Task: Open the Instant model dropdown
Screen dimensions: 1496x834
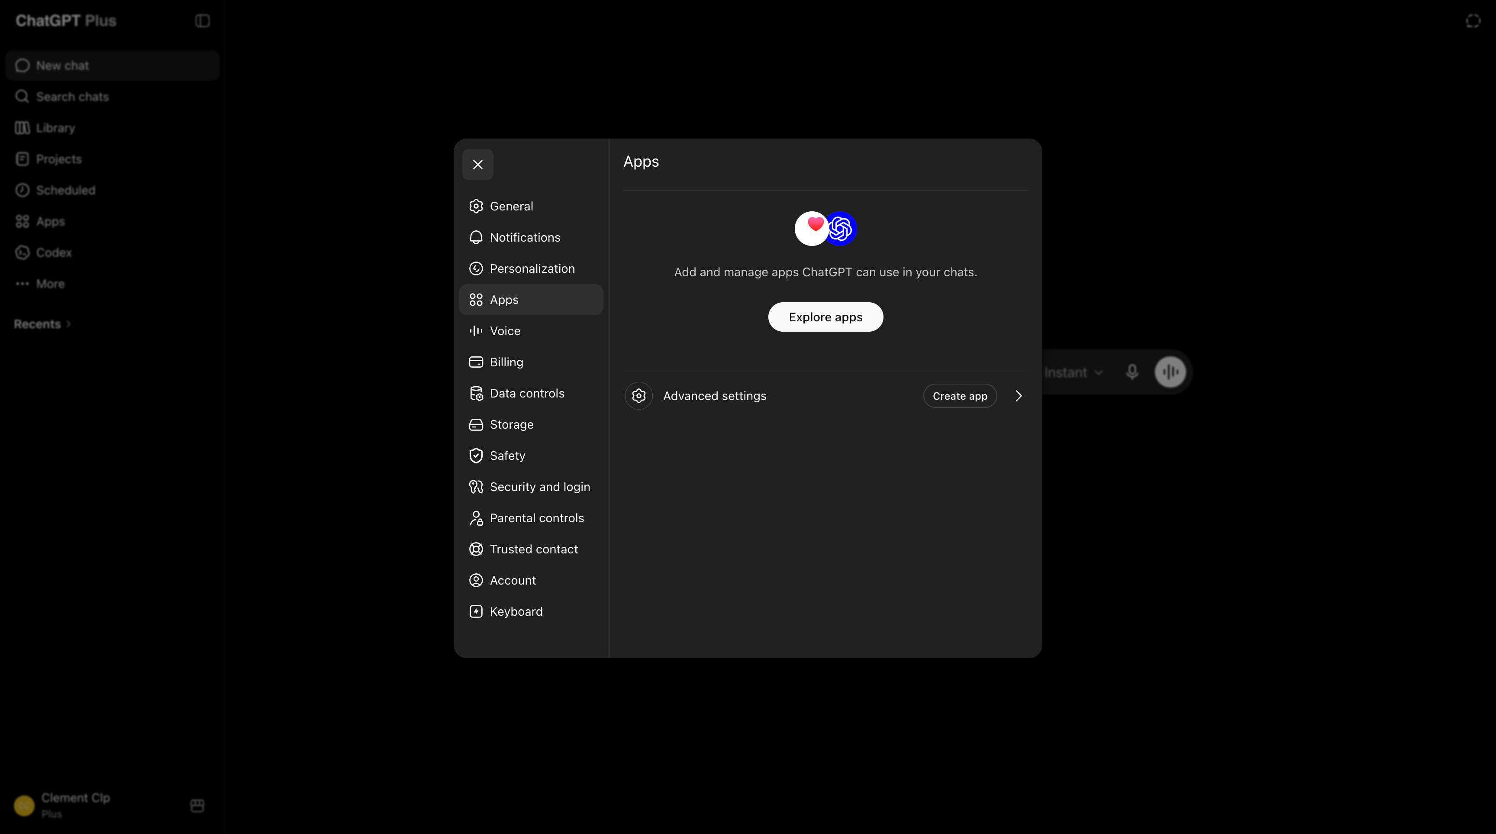Action: point(1073,372)
